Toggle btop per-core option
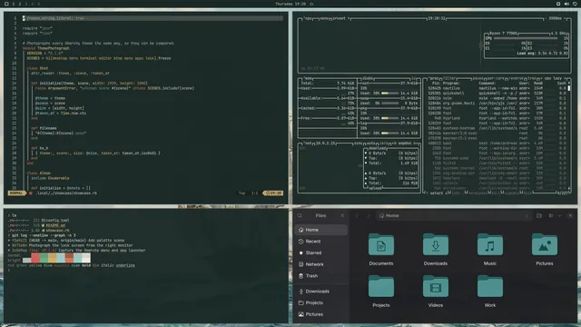The width and height of the screenshot is (581, 327). click(x=496, y=79)
